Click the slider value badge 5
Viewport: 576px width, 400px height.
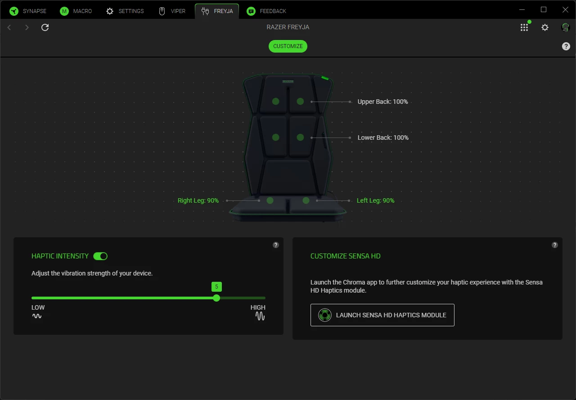point(216,287)
